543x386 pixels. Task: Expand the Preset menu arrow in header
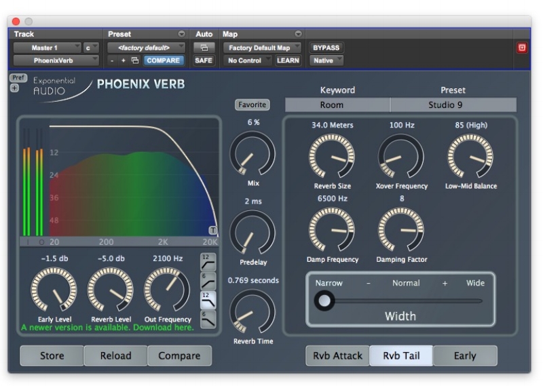click(x=181, y=34)
